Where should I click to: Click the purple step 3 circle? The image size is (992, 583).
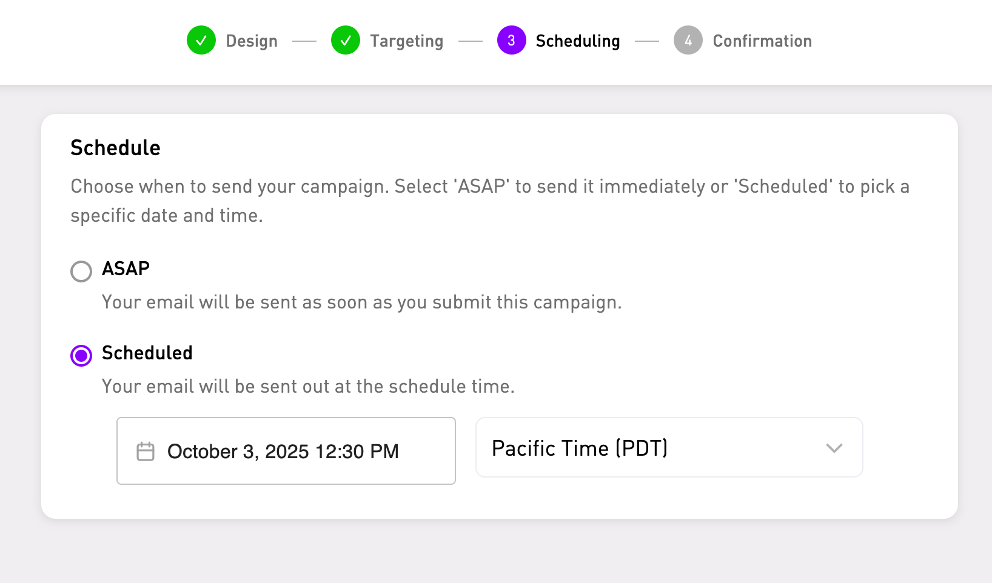coord(512,41)
